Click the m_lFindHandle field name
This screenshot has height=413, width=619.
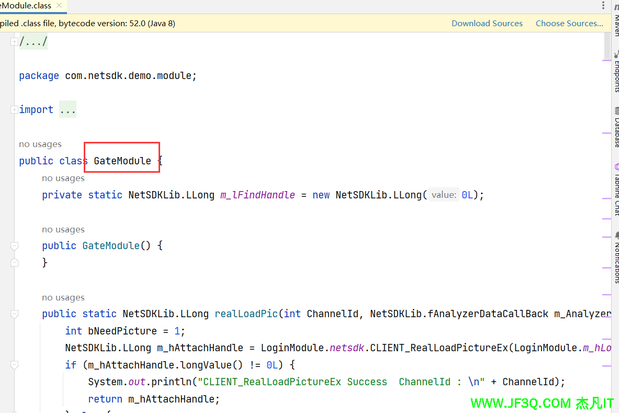(257, 195)
